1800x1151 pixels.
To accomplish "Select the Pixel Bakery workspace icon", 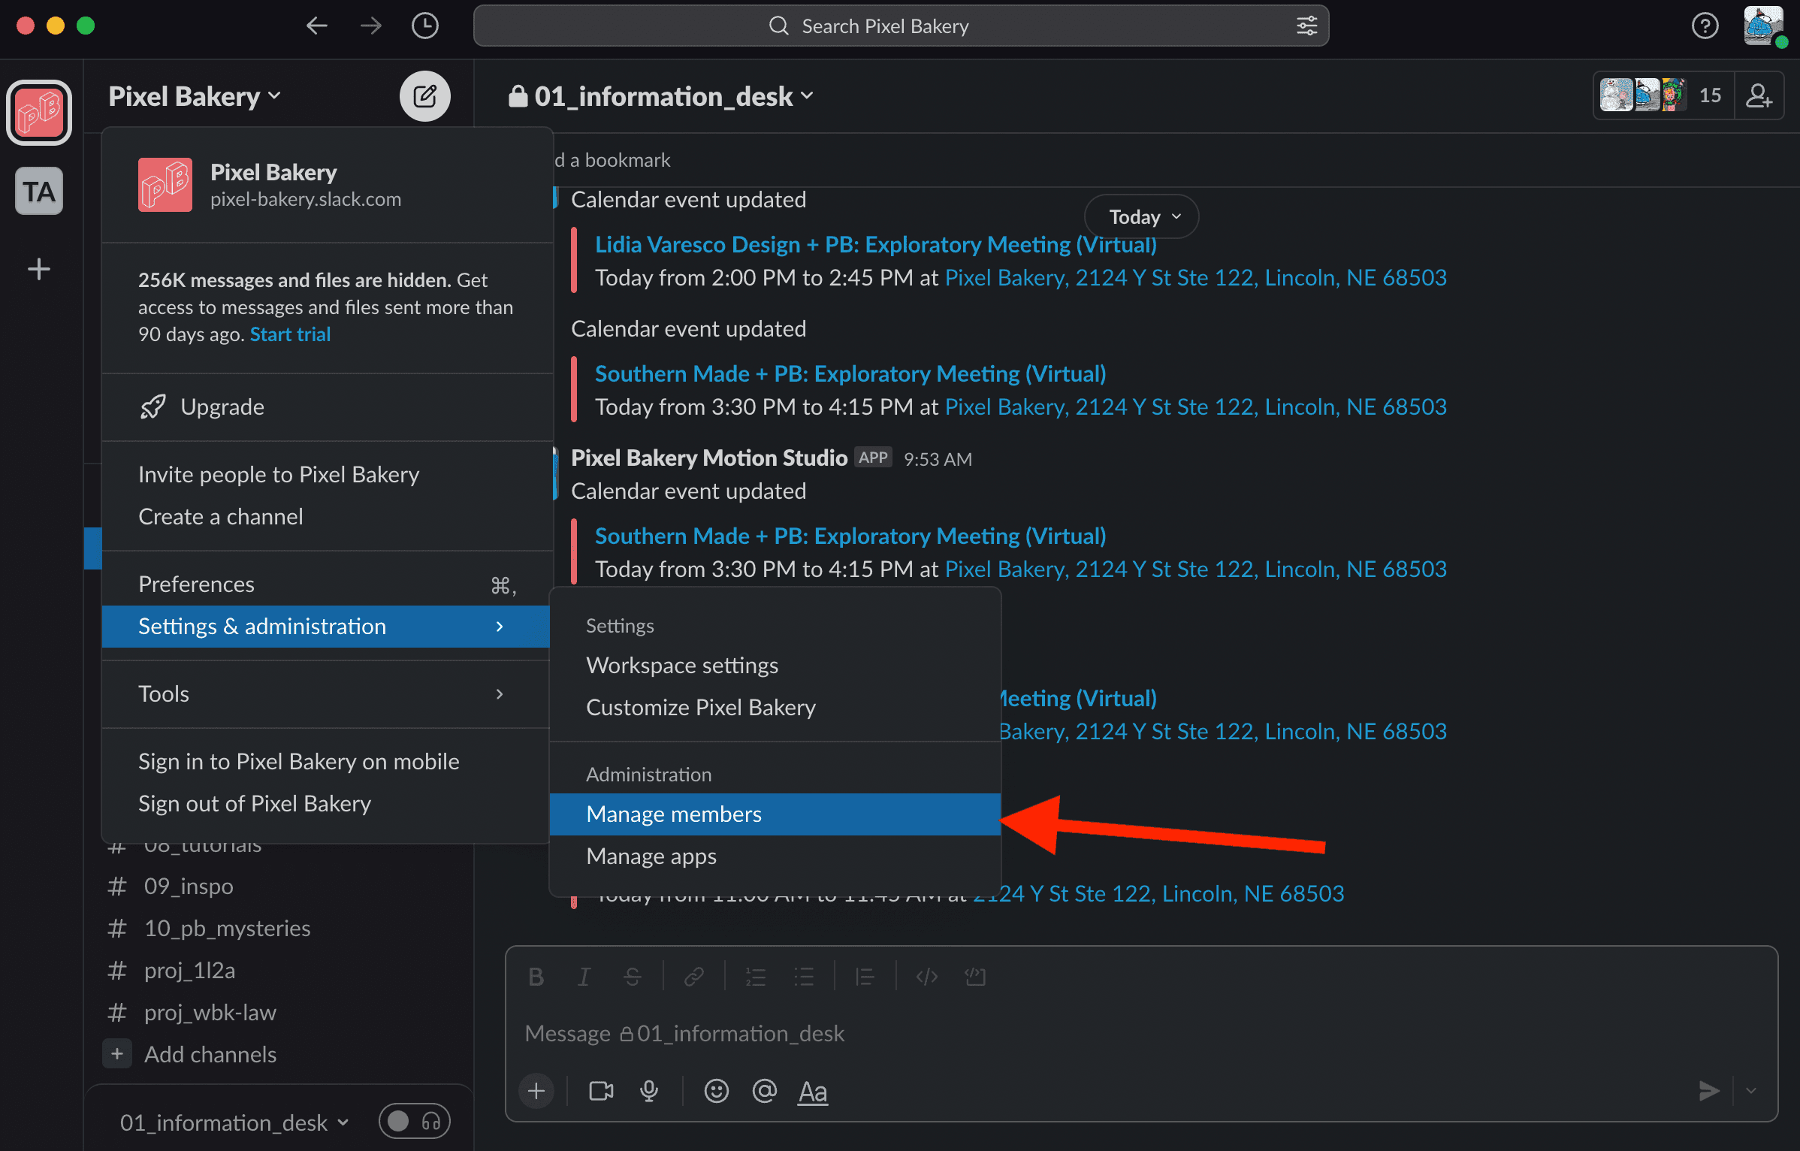I will tap(39, 113).
